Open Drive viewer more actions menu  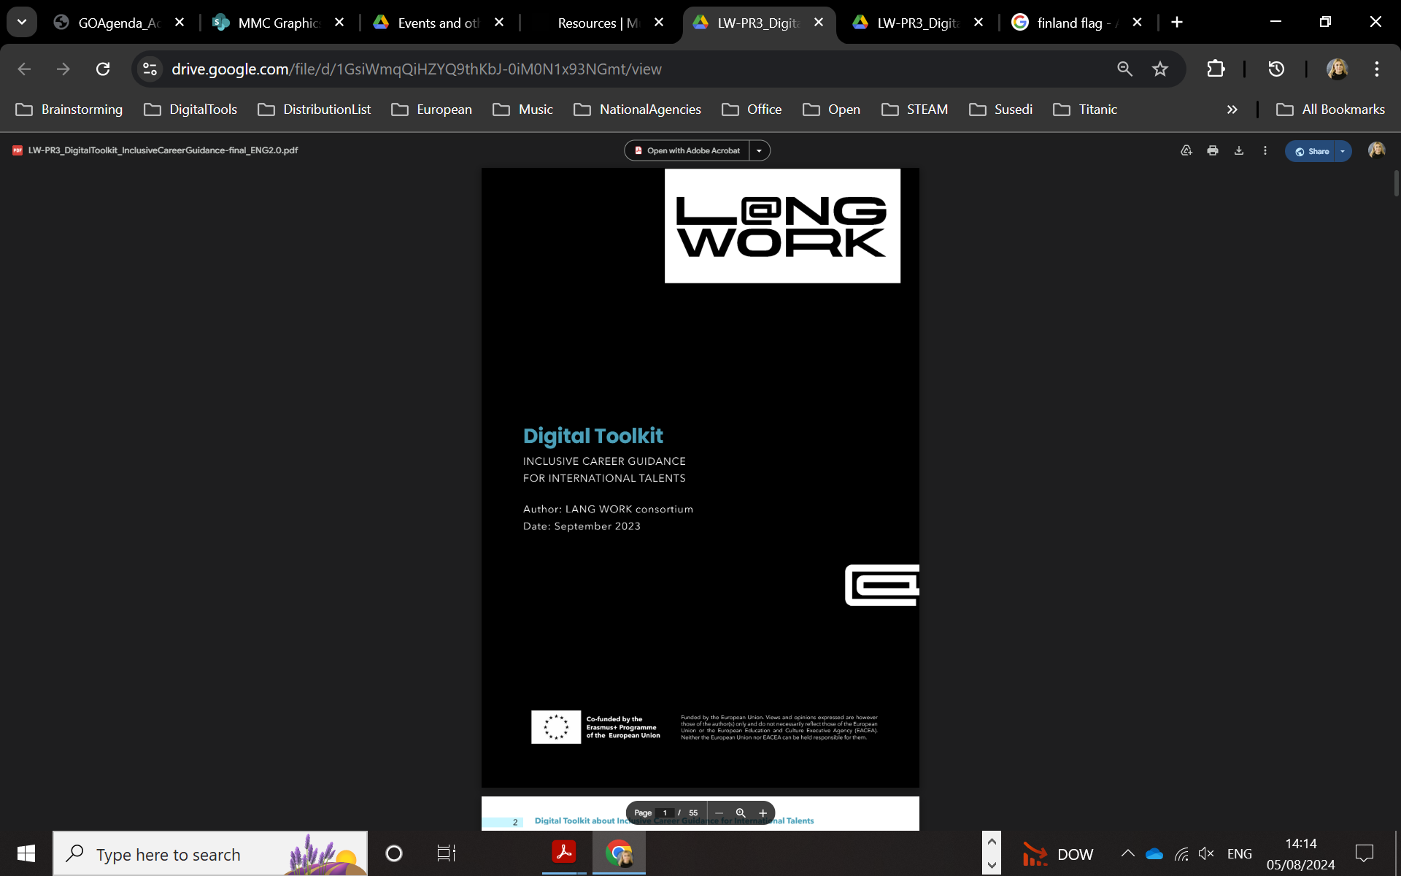[1265, 150]
